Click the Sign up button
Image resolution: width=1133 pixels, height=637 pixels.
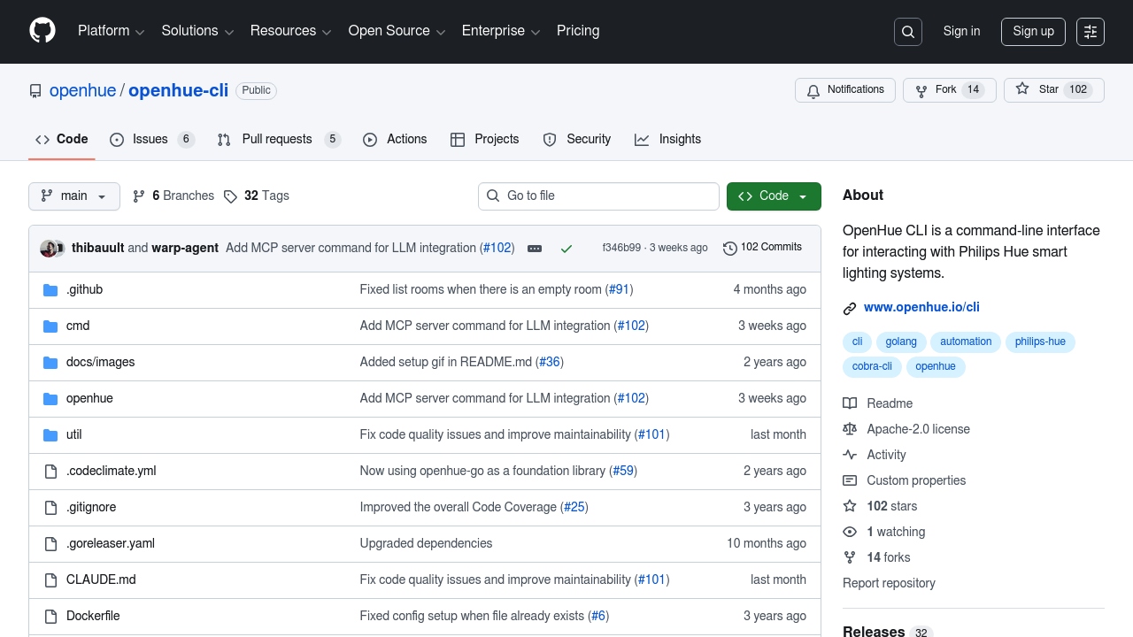pos(1033,32)
